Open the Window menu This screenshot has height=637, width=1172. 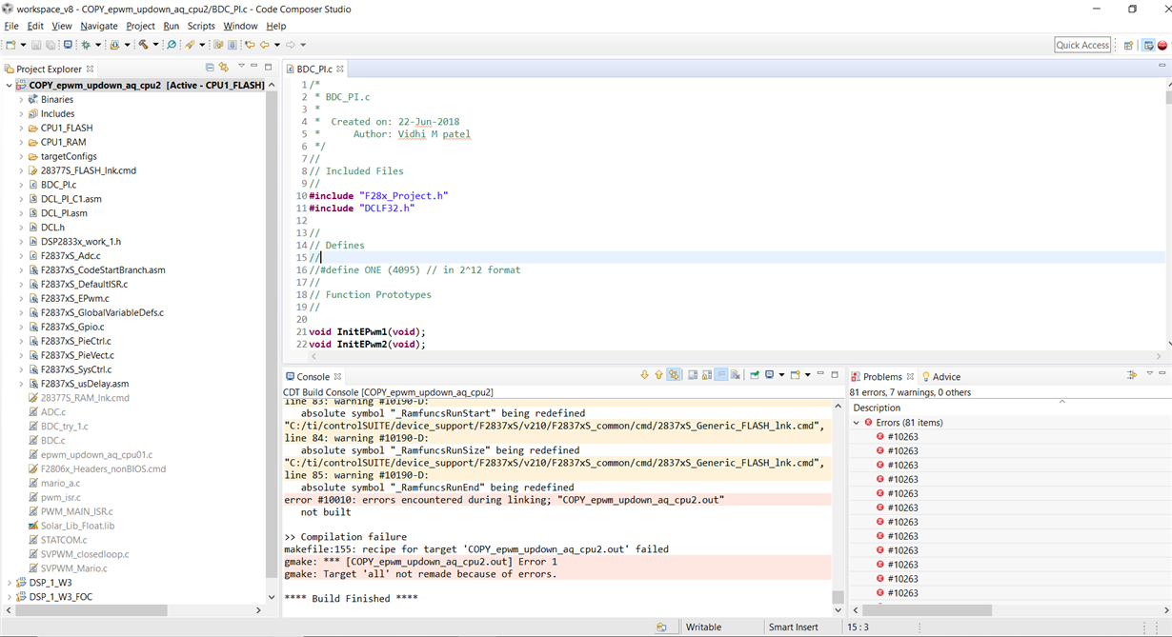tap(240, 26)
